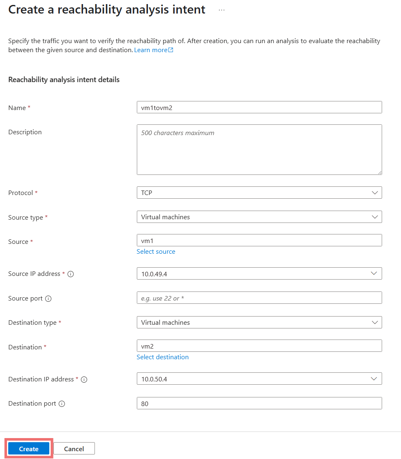This screenshot has height=459, width=401.
Task: Open the Protocol dropdown
Action: click(259, 193)
